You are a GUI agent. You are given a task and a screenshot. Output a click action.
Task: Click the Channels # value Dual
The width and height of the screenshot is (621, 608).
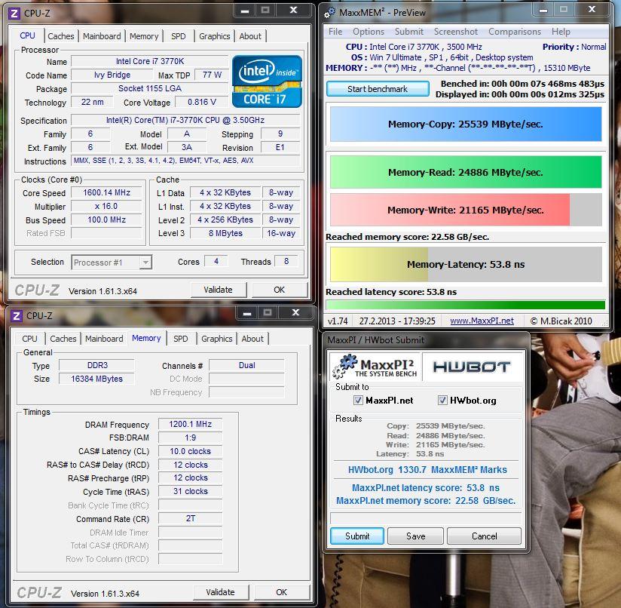(x=246, y=365)
